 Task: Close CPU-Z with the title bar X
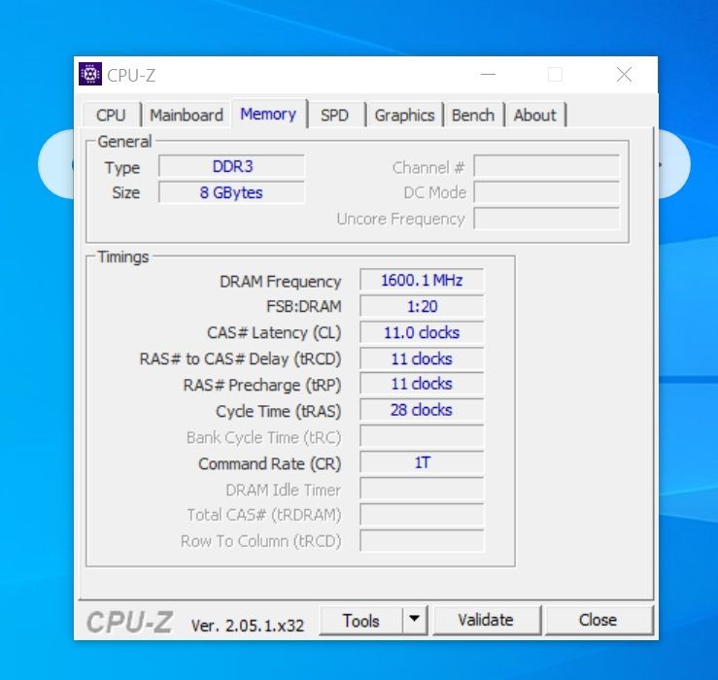624,74
